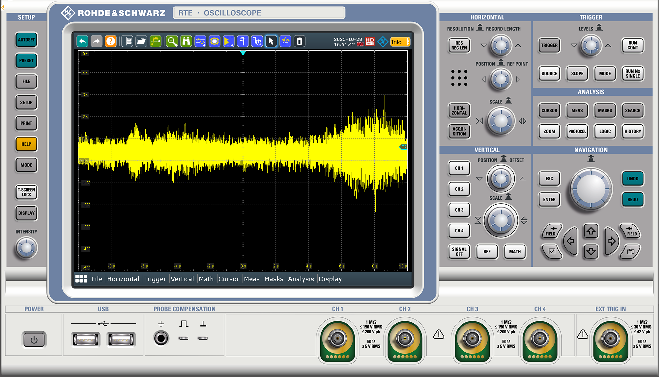Select the binoculars search tool
Screen dimensions: 665x378
tap(186, 41)
